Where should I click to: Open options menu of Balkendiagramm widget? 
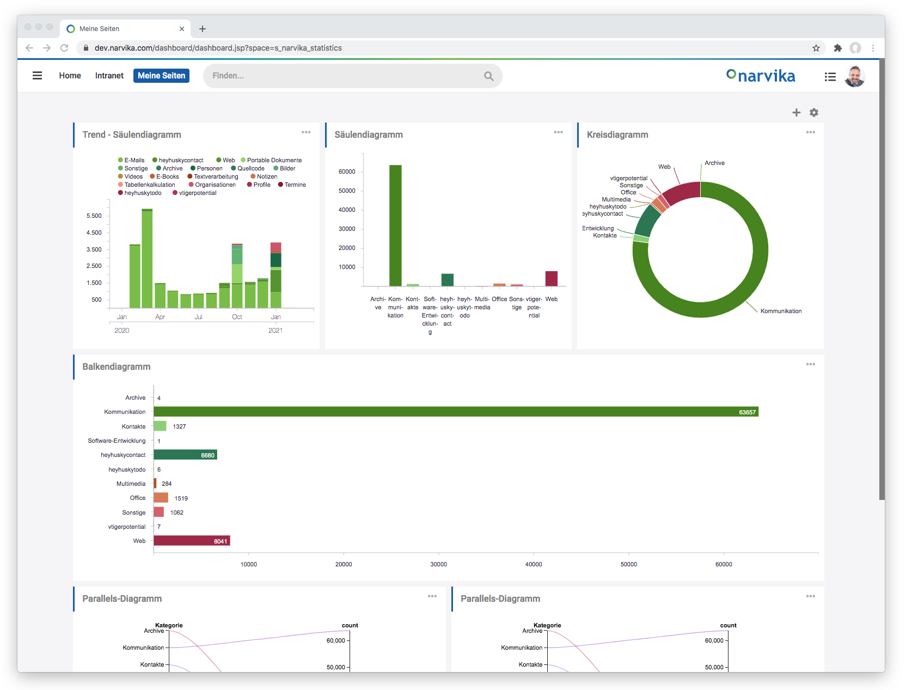click(x=811, y=364)
